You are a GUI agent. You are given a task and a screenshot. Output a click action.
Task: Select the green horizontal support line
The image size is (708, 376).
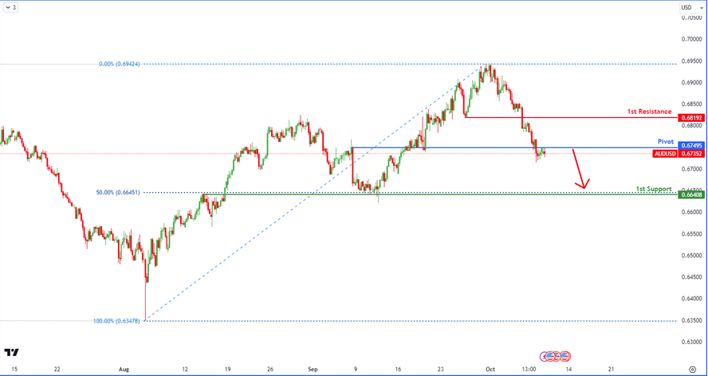(x=440, y=194)
